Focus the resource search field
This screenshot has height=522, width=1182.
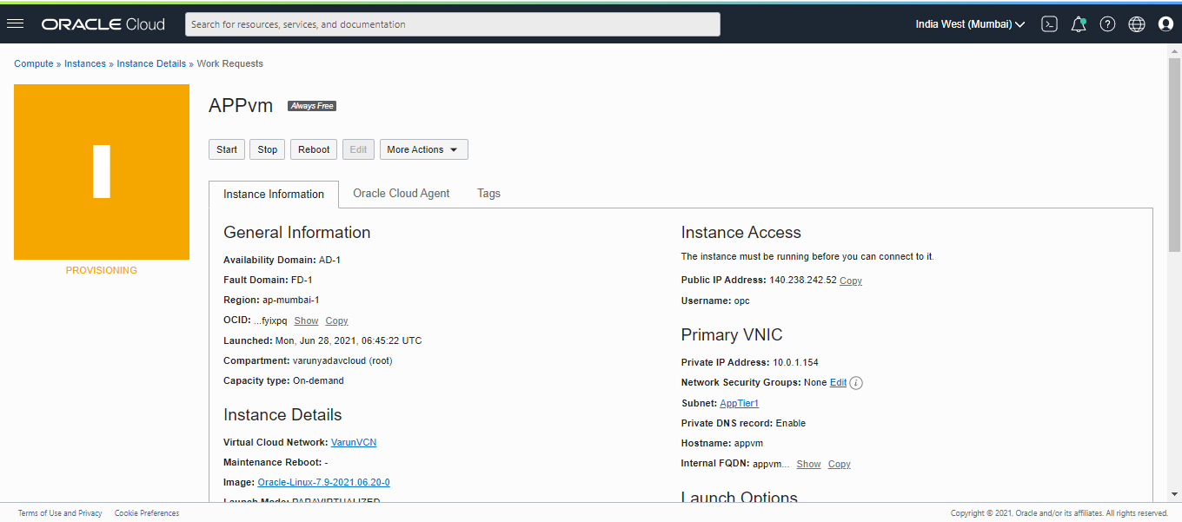click(453, 24)
